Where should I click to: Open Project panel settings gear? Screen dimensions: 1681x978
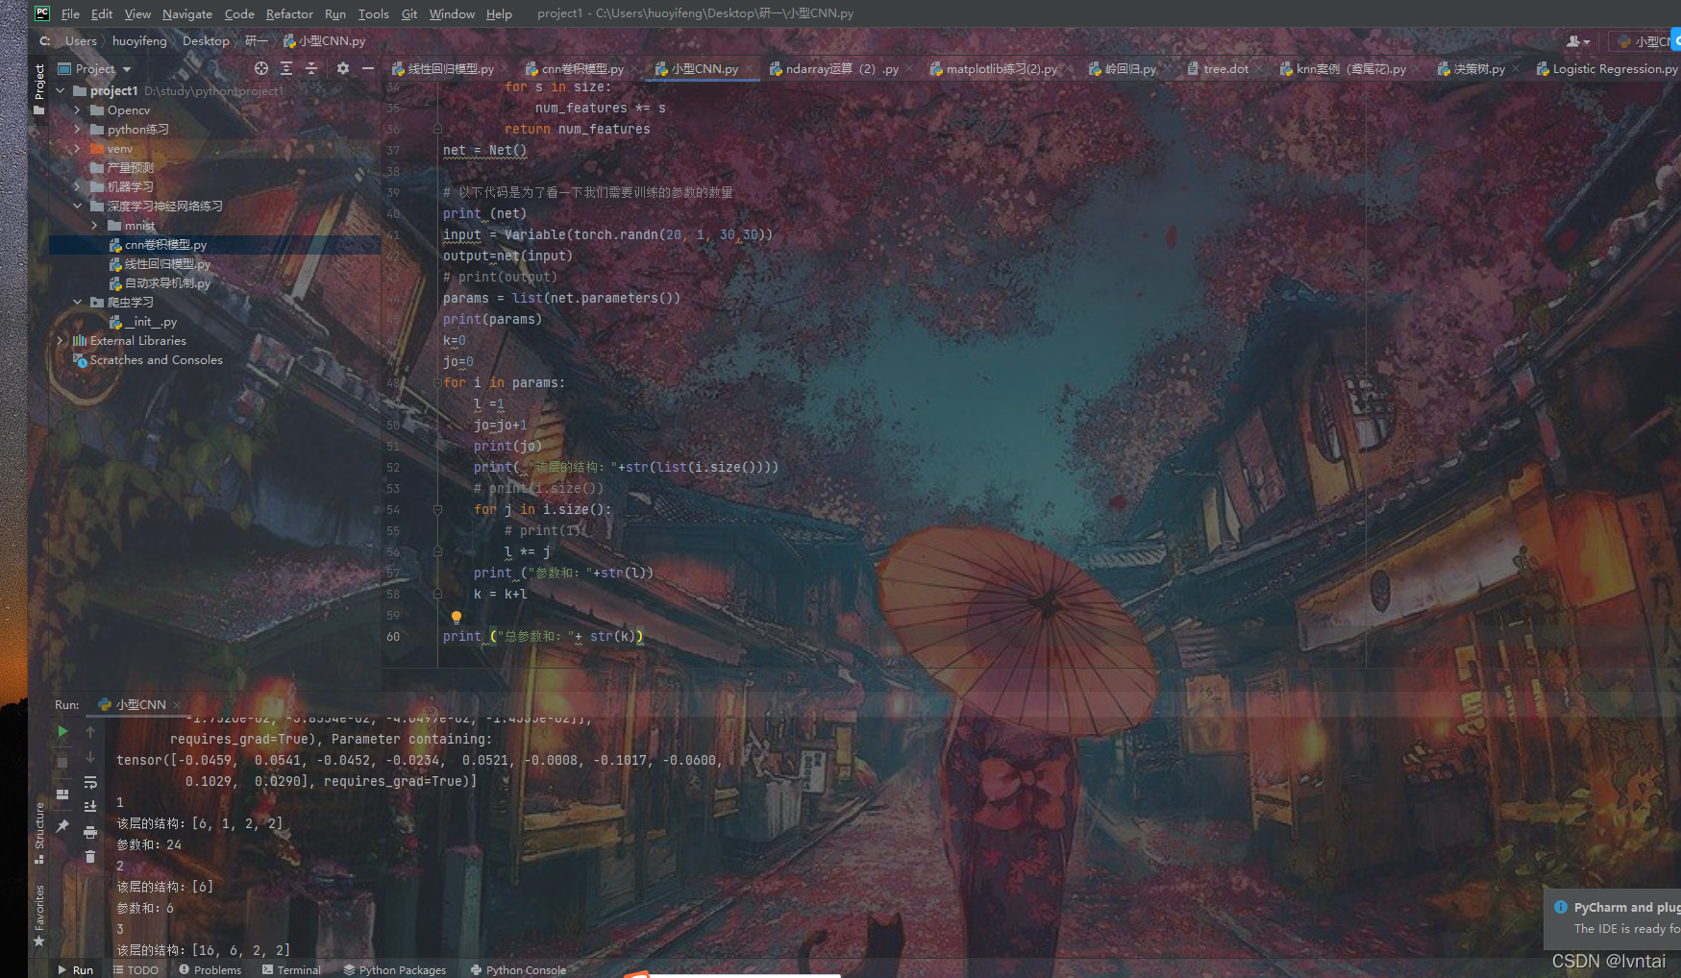point(343,68)
